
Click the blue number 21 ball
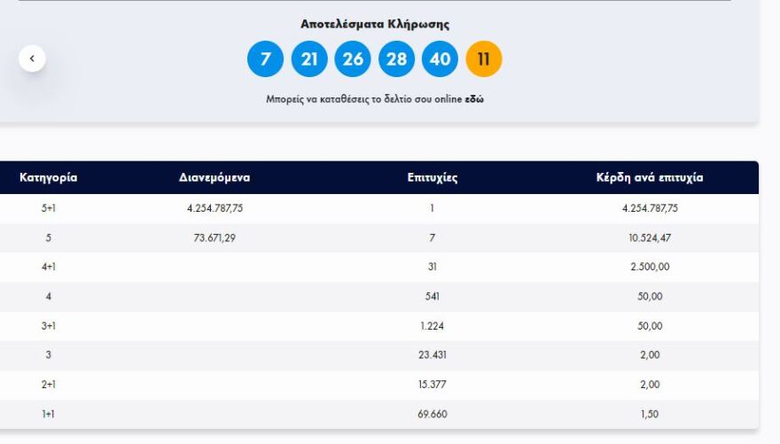coord(309,59)
